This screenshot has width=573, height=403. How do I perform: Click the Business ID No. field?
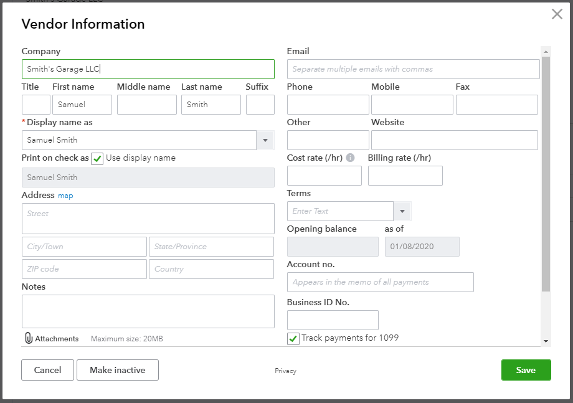click(333, 320)
